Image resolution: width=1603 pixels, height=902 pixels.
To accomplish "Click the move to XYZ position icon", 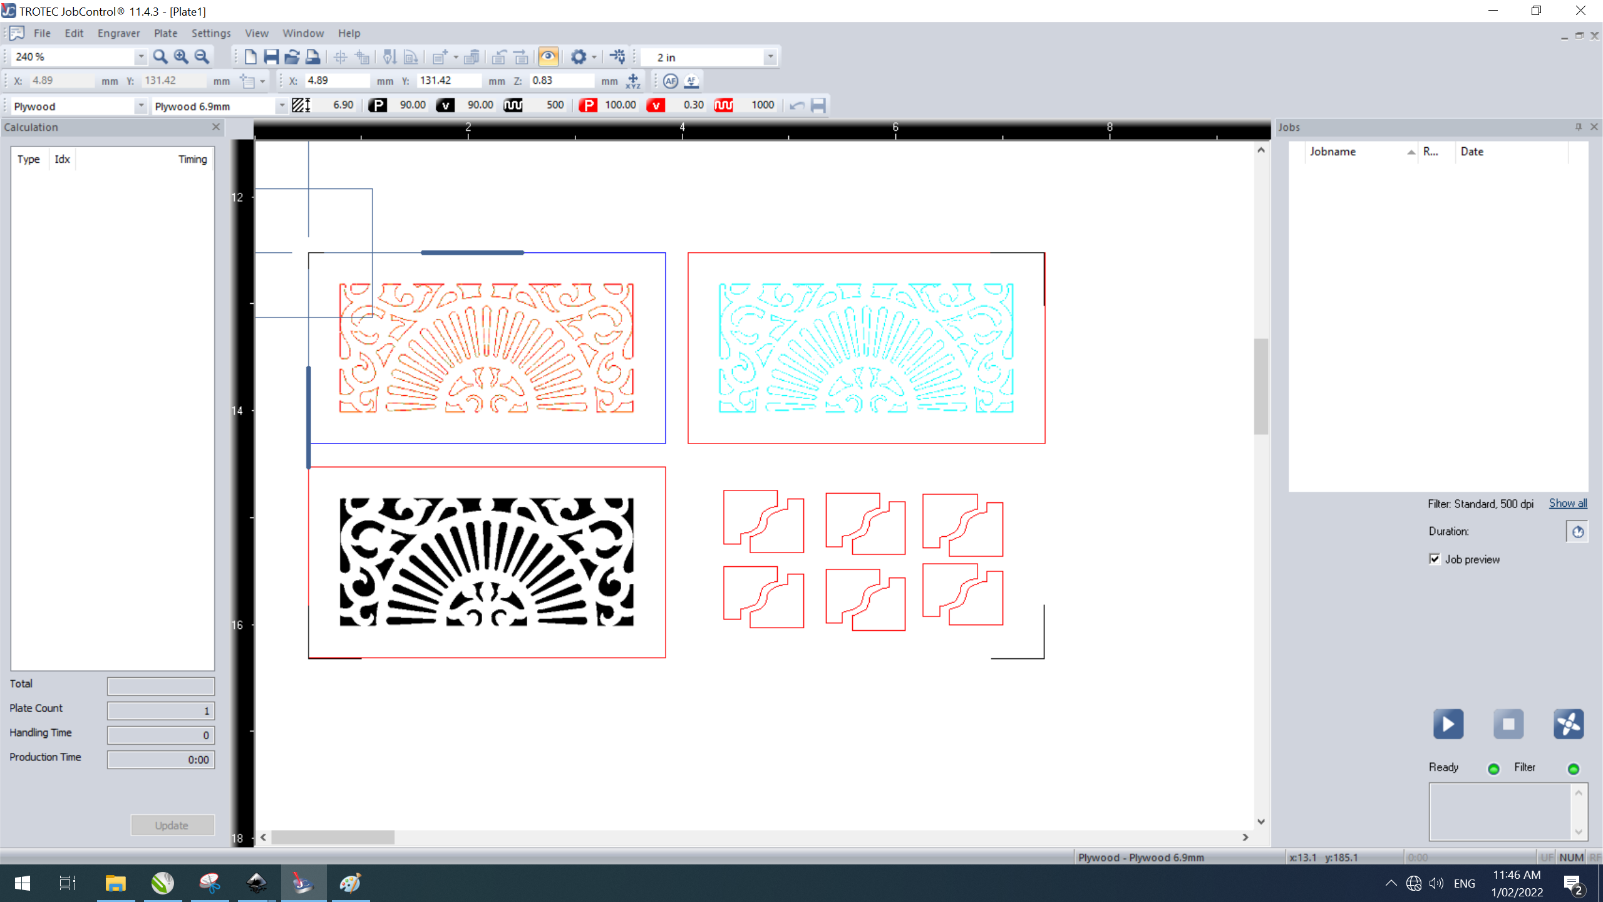I will [x=633, y=81].
